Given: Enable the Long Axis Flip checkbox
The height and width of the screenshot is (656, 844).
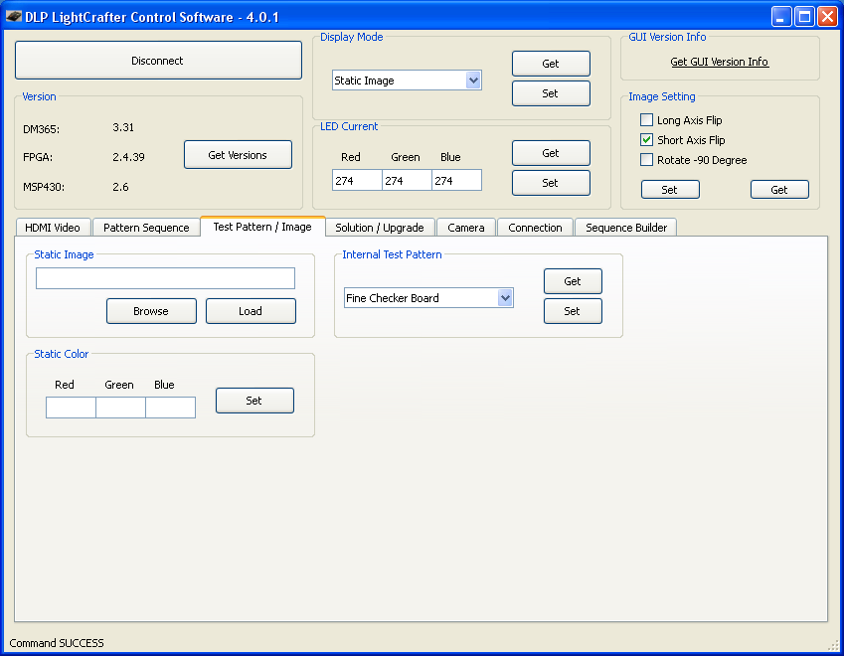Looking at the screenshot, I should (x=646, y=119).
